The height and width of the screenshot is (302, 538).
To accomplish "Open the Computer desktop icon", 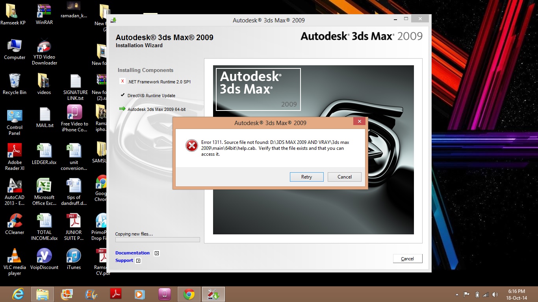I will [x=15, y=49].
